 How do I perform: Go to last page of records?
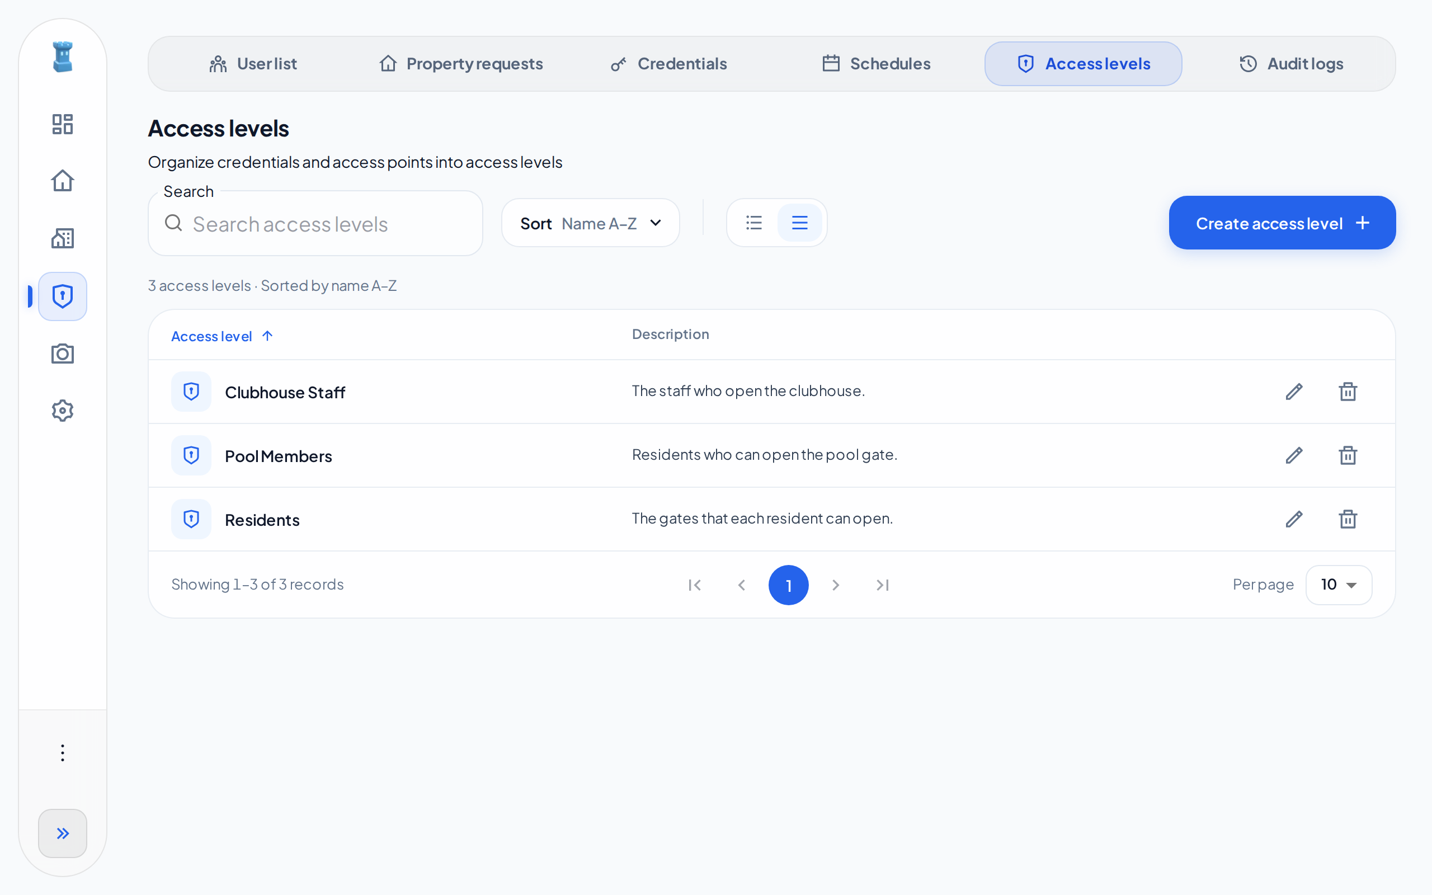coord(882,585)
